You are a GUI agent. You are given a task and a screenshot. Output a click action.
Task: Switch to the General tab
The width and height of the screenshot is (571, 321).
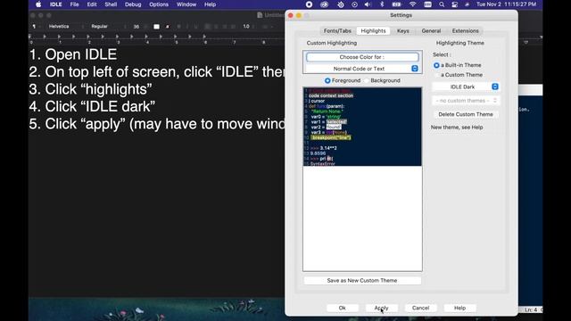(x=431, y=31)
